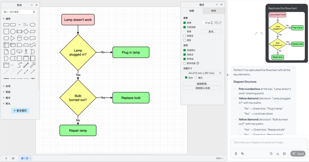Click the math typesetting help icon

198,63
